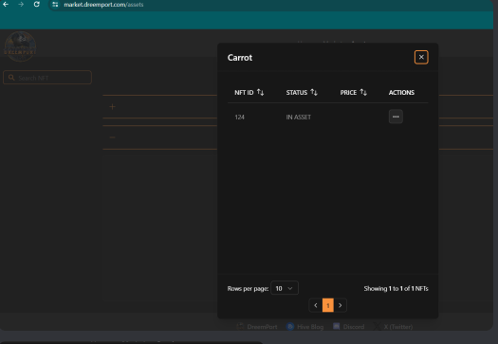
Task: Open the DreemPort footer link
Action: tap(257, 327)
